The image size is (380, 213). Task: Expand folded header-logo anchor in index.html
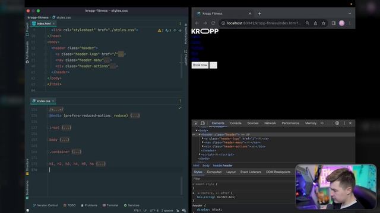pos(121,54)
